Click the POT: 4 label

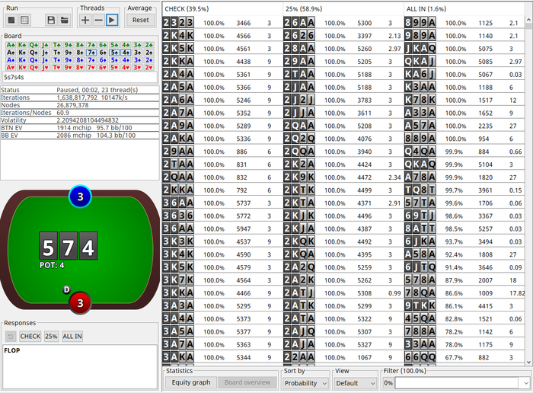pyautogui.click(x=52, y=265)
